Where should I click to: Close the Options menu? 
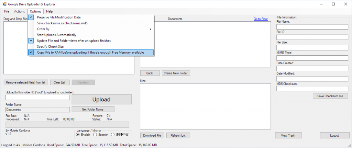pos(35,11)
